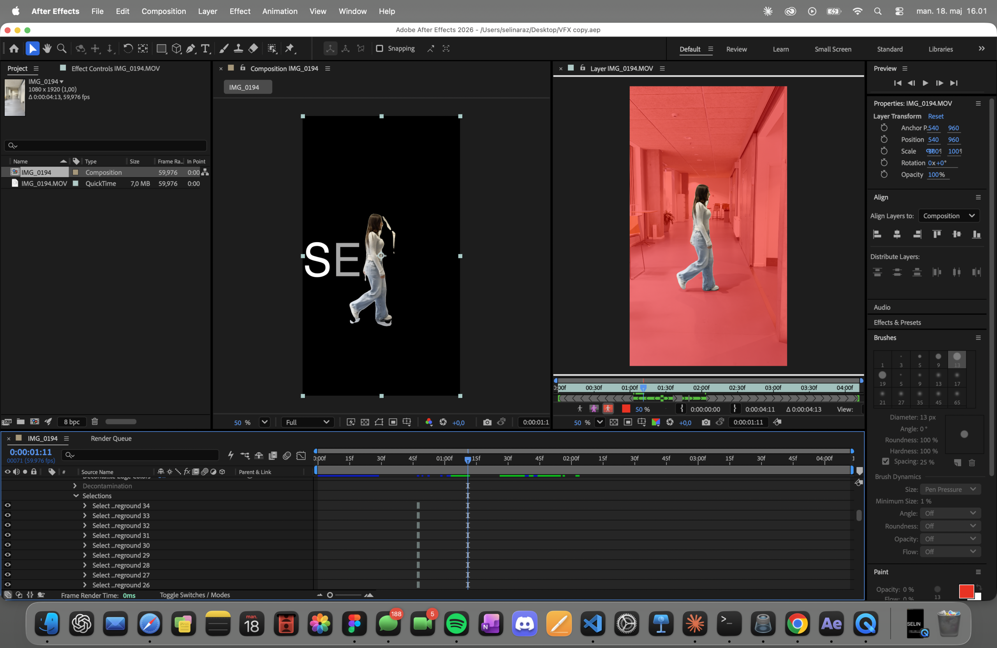This screenshot has height=648, width=997.
Task: Select the Puppet Pin tool
Action: 290,49
